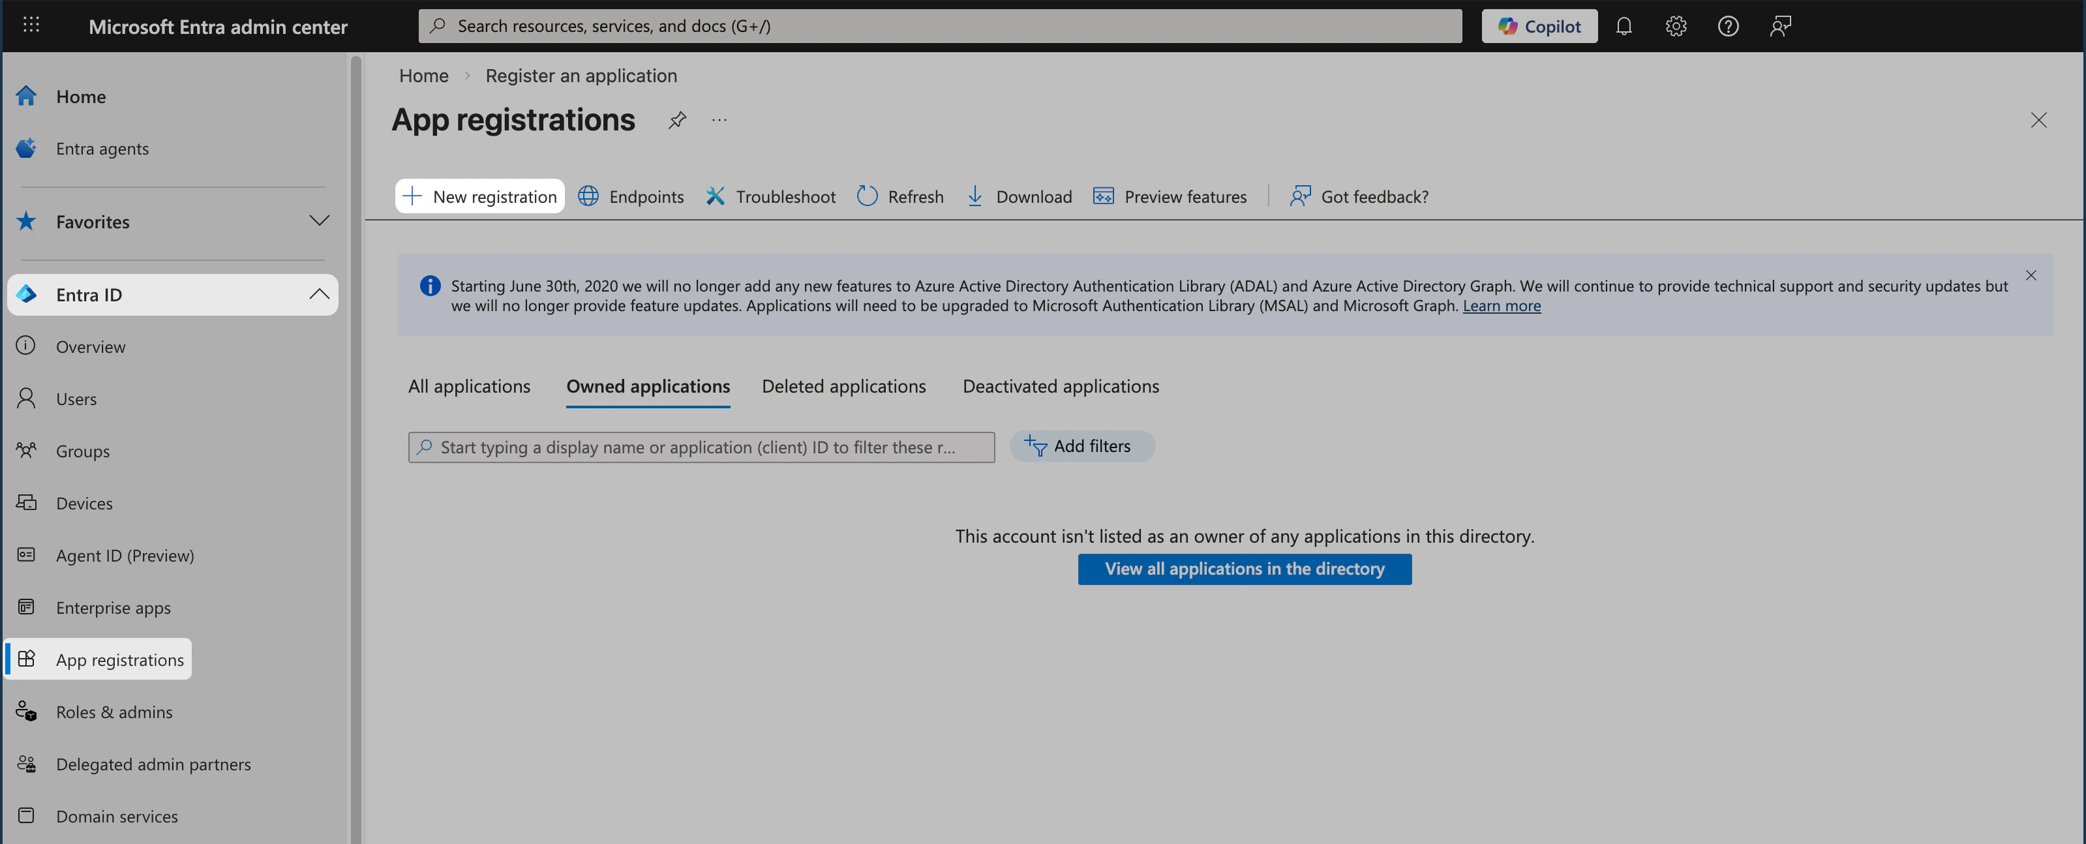Select New registration in the toolbar
The image size is (2086, 844).
pyautogui.click(x=479, y=196)
